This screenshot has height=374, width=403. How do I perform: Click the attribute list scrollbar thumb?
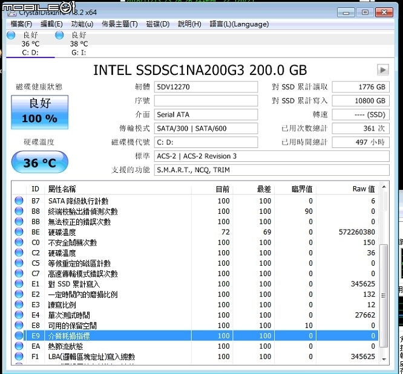pyautogui.click(x=384, y=295)
